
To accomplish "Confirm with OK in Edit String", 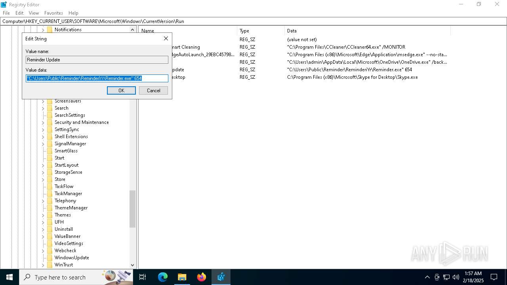I will pos(121,91).
